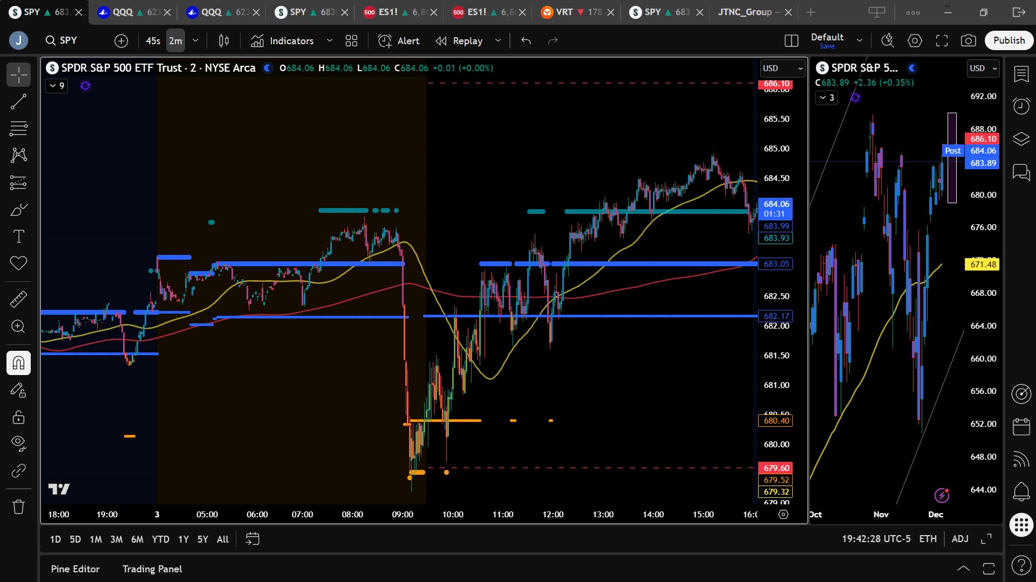Toggle the Magnet mode on
The width and height of the screenshot is (1036, 582).
[x=18, y=363]
